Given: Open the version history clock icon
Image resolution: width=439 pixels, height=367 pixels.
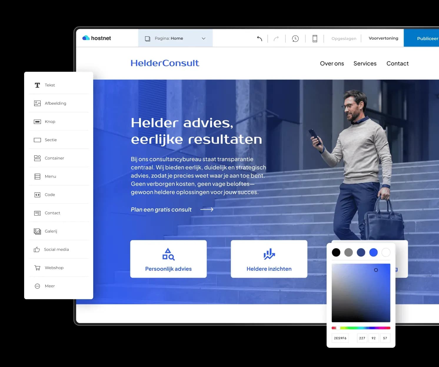Looking at the screenshot, I should tap(295, 39).
